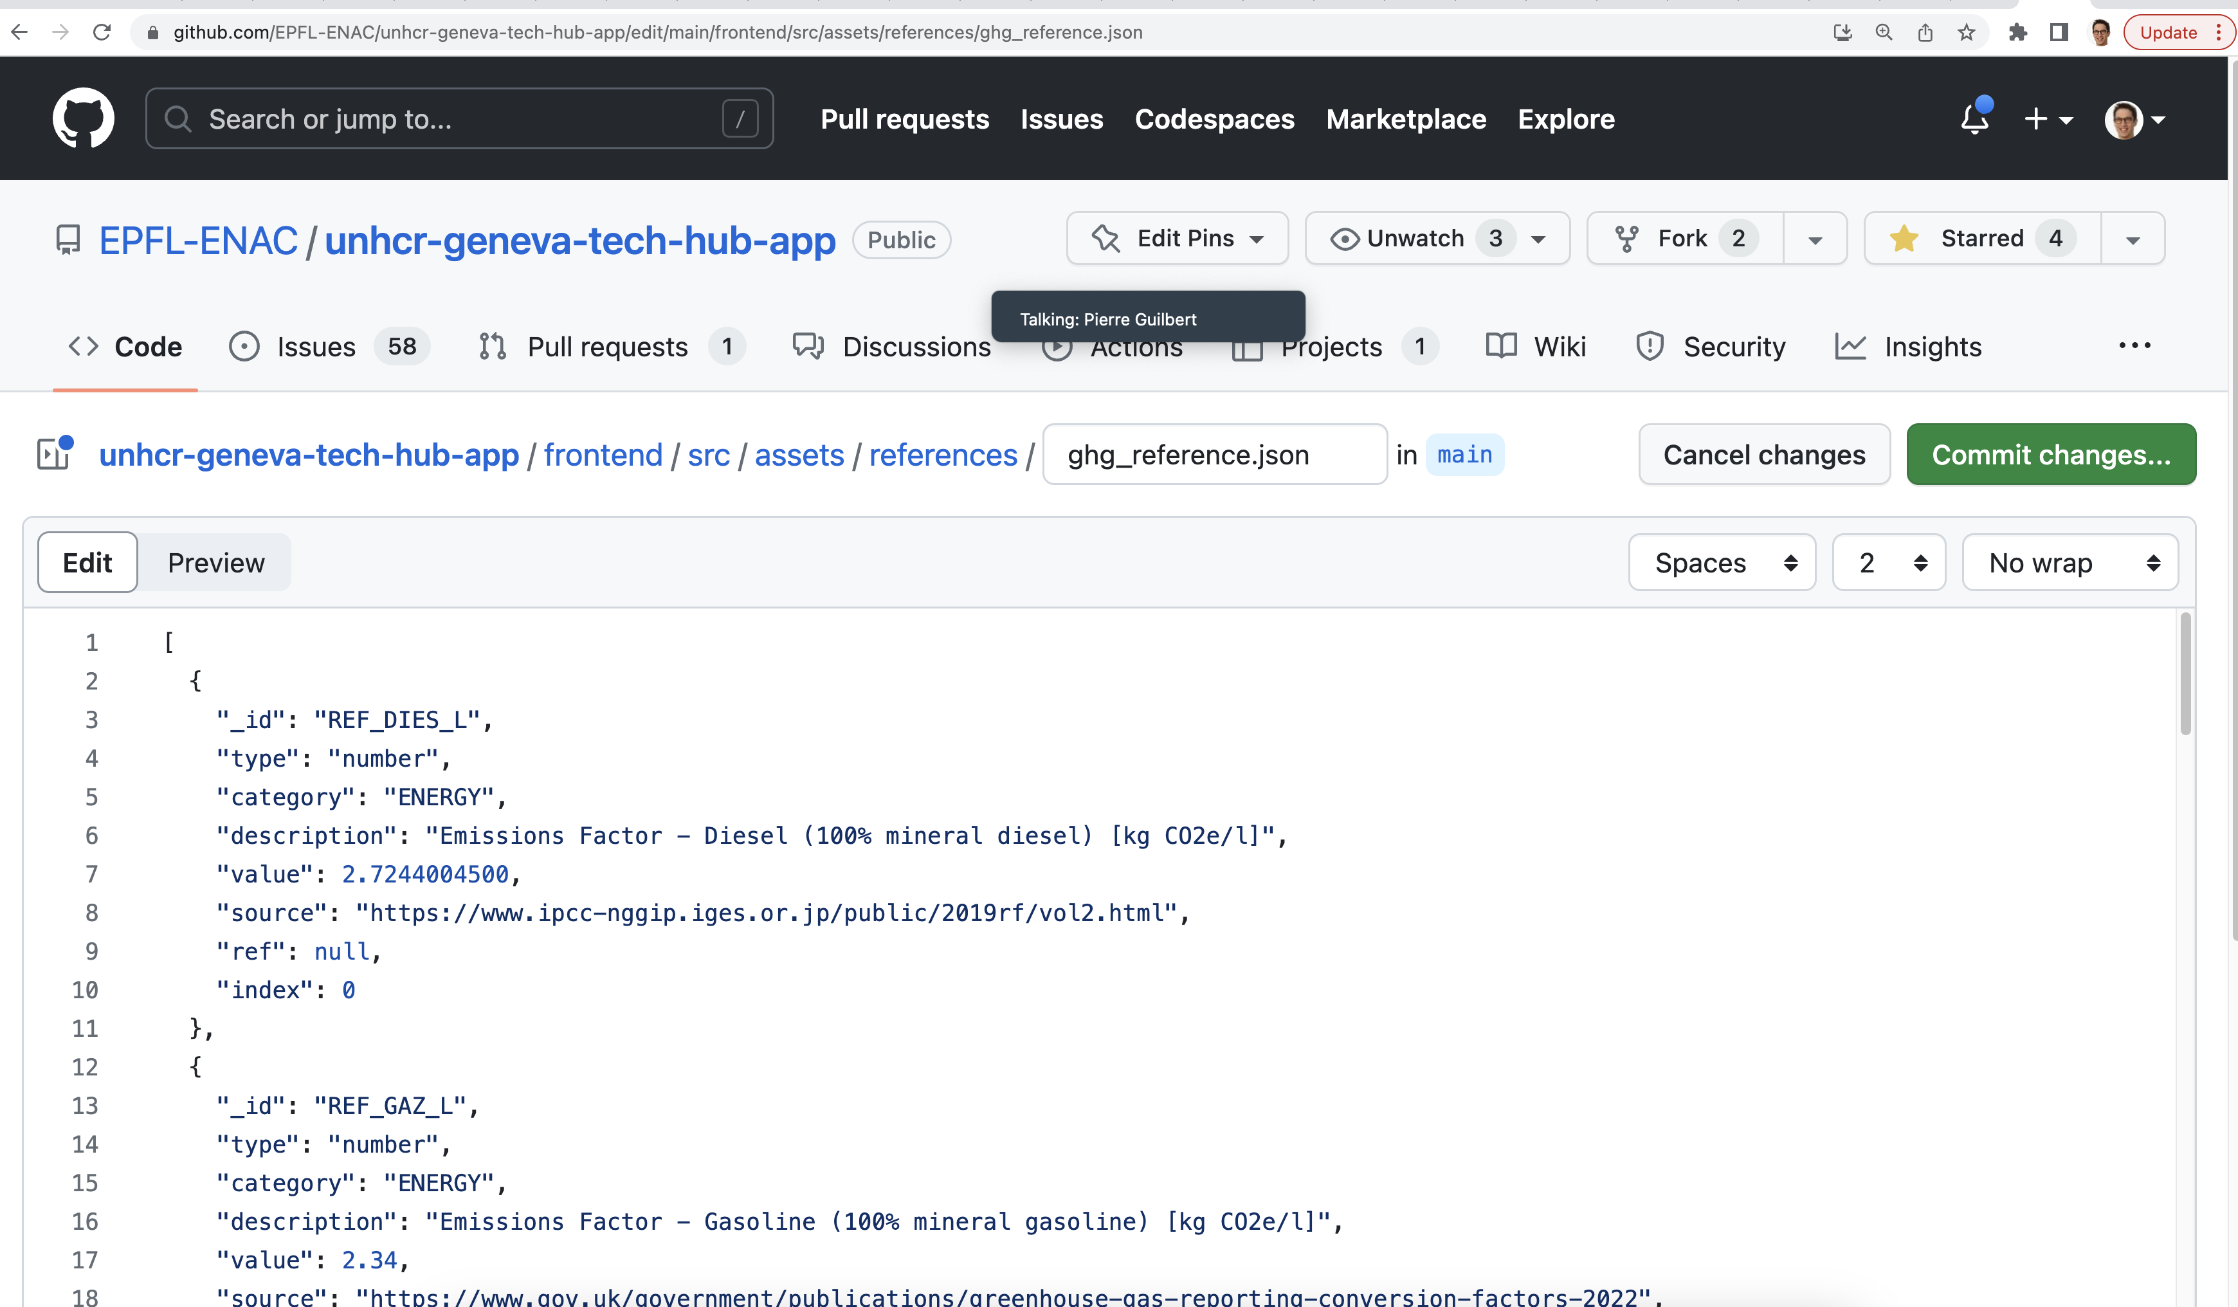
Task: Open the browser extensions puzzle icon
Action: (2018, 32)
